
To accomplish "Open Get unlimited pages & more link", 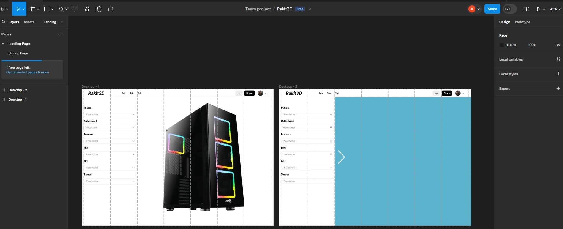I will point(28,72).
